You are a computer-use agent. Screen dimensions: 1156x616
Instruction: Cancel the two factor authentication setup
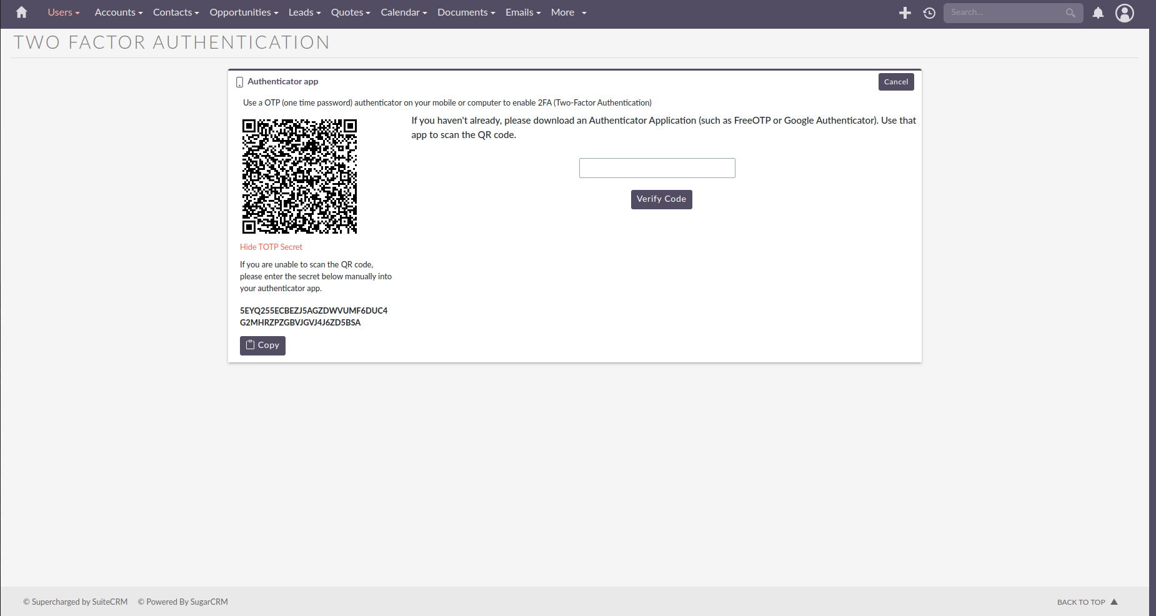895,81
